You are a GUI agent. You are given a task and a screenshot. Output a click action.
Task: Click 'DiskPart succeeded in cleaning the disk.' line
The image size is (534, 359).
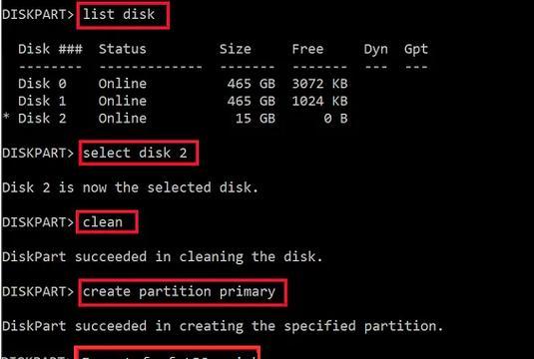point(162,257)
